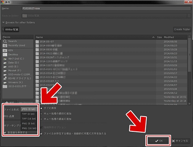Choose the old3 (E:) drive icon
193x147 pixels.
[x=5, y=67]
